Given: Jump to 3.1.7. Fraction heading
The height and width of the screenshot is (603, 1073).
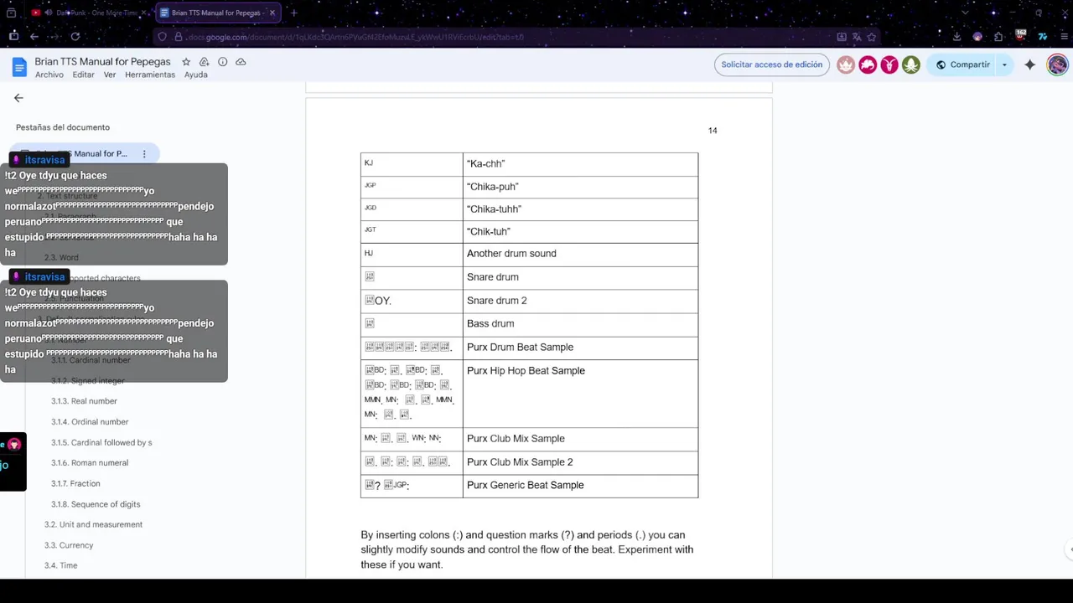Looking at the screenshot, I should coord(75,484).
